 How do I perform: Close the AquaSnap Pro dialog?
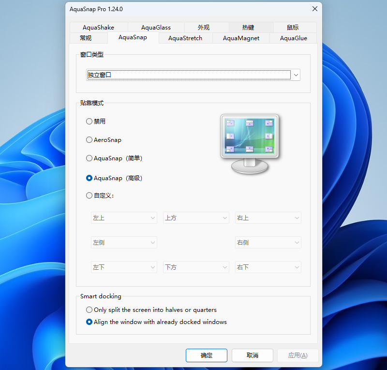point(315,9)
